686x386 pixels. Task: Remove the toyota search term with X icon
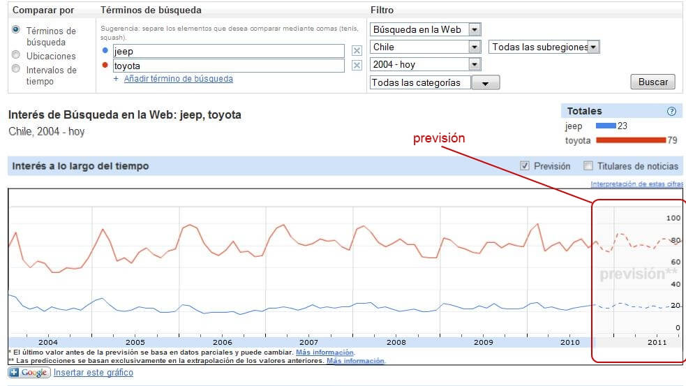coord(357,66)
